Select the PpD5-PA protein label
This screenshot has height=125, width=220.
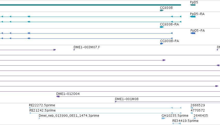tap(198, 31)
